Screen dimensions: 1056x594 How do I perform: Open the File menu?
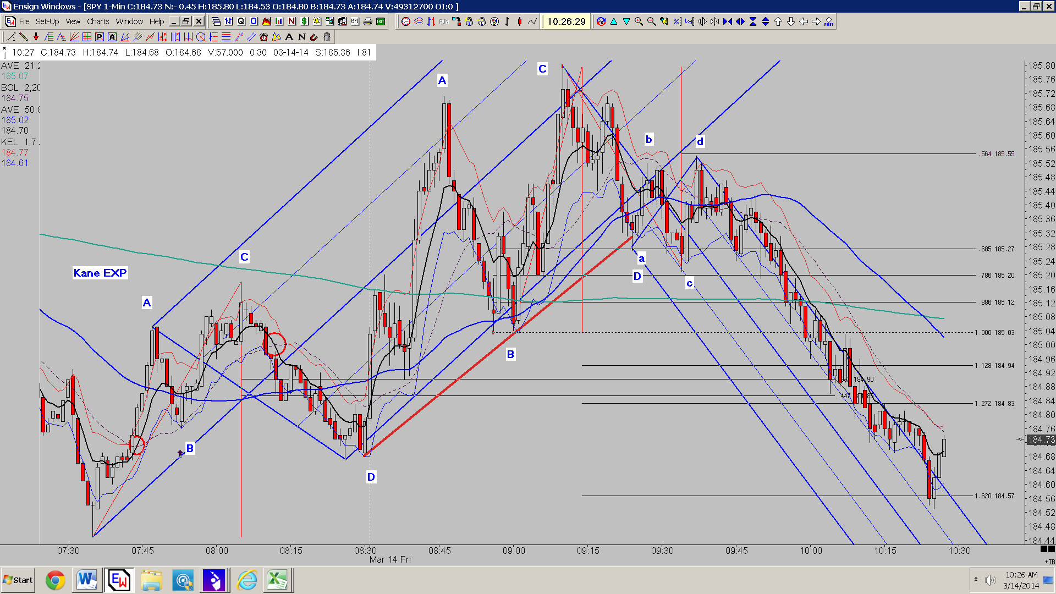point(24,21)
